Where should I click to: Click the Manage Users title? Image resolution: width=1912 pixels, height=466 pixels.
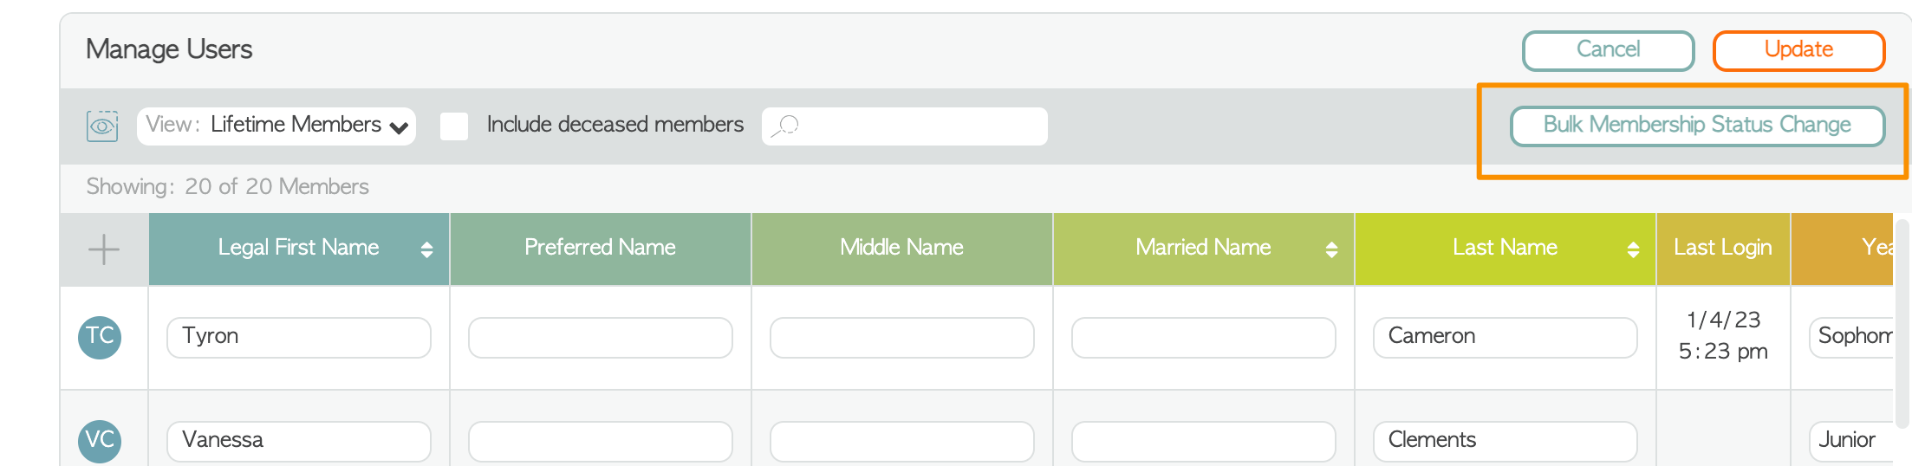click(169, 49)
